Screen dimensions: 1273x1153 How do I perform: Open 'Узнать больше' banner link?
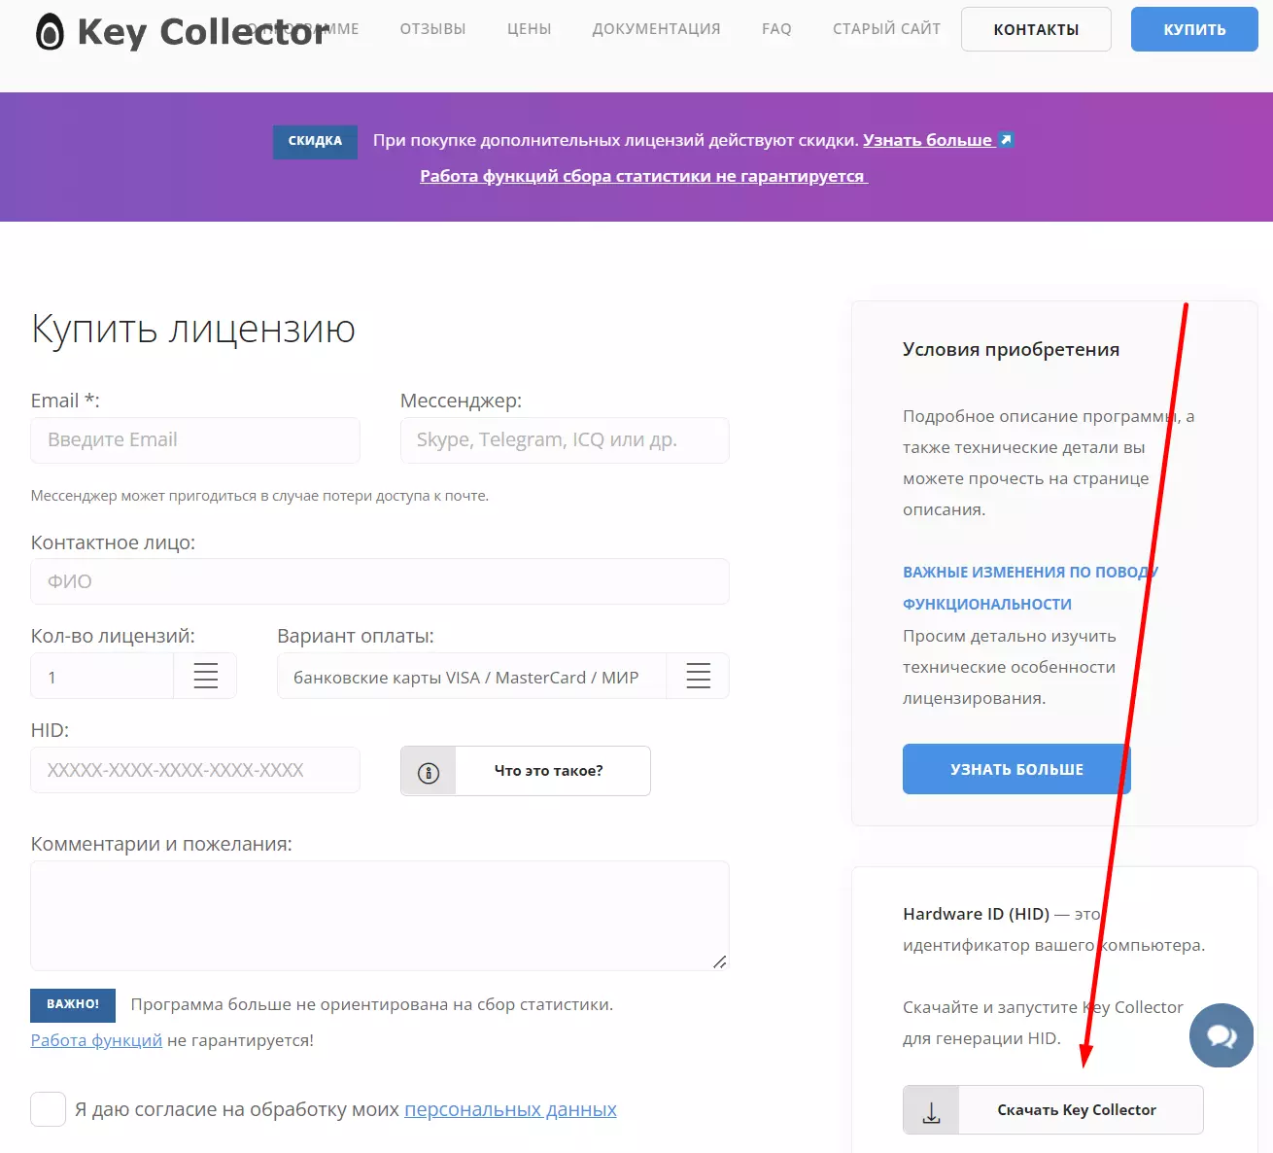[928, 140]
